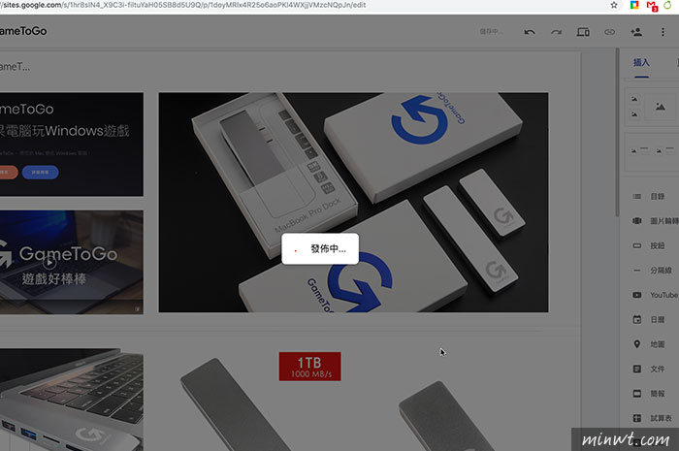Viewport: 679px width, 451px height.
Task: Open the three-dot more options menu
Action: pyautogui.click(x=663, y=32)
